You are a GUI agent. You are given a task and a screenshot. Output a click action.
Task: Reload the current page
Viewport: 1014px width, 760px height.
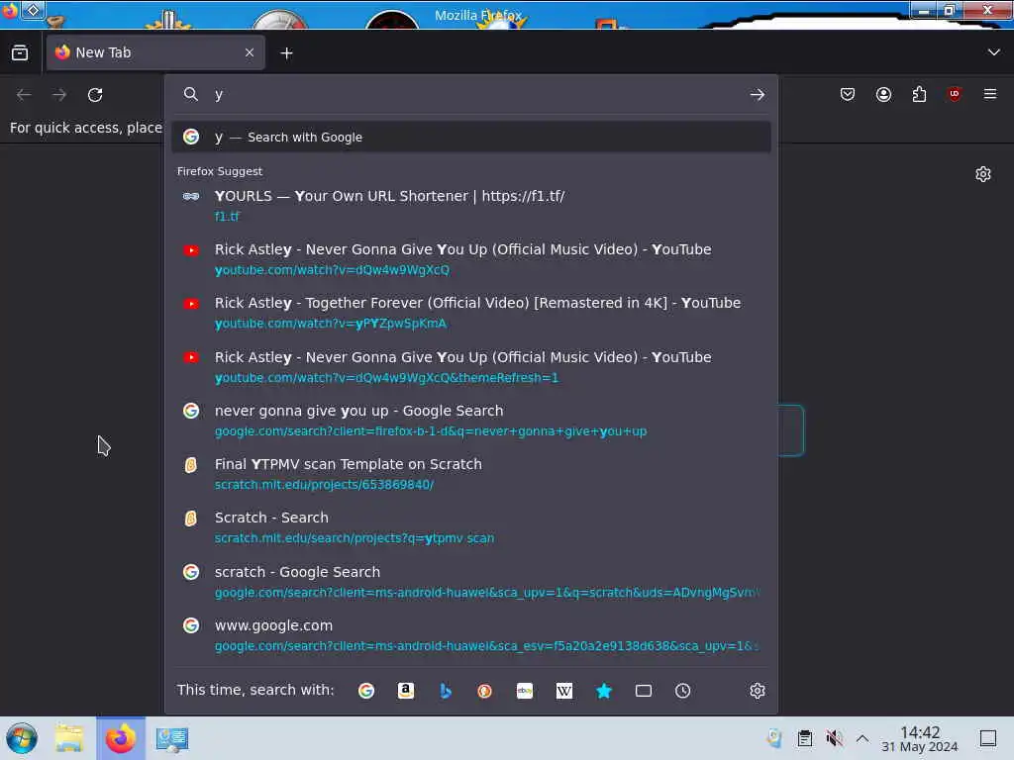95,95
